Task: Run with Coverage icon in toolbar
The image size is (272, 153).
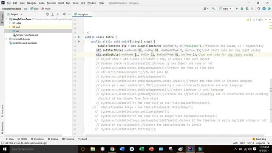Action: click(247, 8)
